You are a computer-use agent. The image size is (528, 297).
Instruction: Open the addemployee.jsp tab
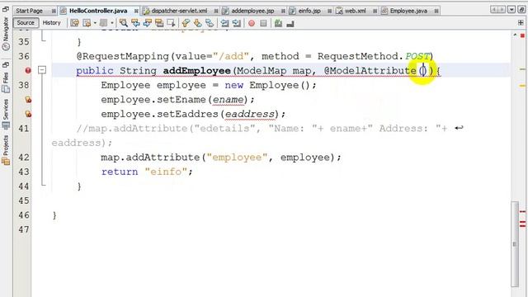(252, 11)
